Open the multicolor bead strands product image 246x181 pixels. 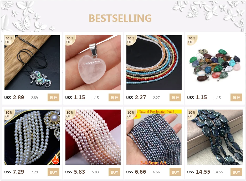point(154,63)
